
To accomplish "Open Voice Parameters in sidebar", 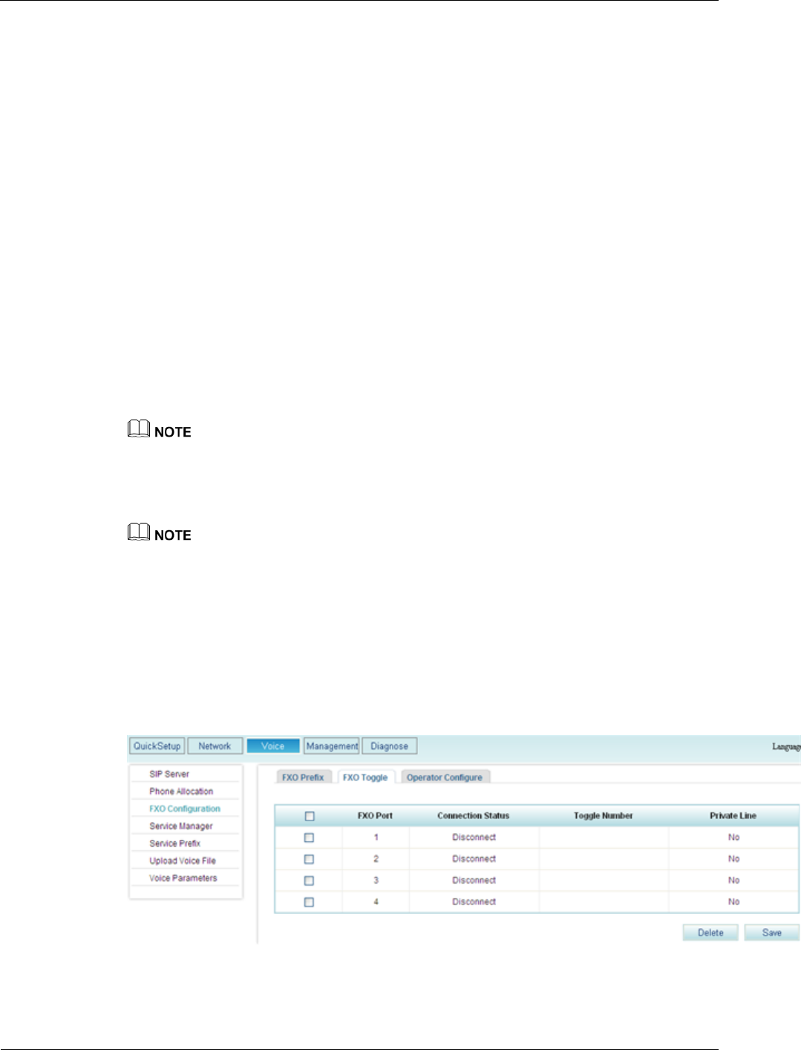I will (x=183, y=878).
